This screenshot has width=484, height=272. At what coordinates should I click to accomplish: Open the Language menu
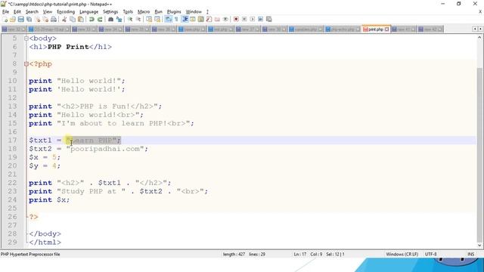[x=89, y=12]
